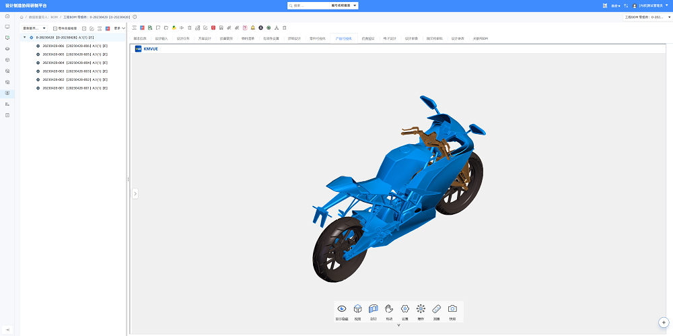Image resolution: width=673 pixels, height=336 pixels.
Task: Click the yellow bell icon in toolbar
Action: point(253,28)
